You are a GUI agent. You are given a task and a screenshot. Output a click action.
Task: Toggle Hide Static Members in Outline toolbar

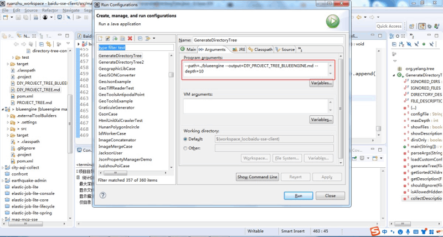pos(416,44)
